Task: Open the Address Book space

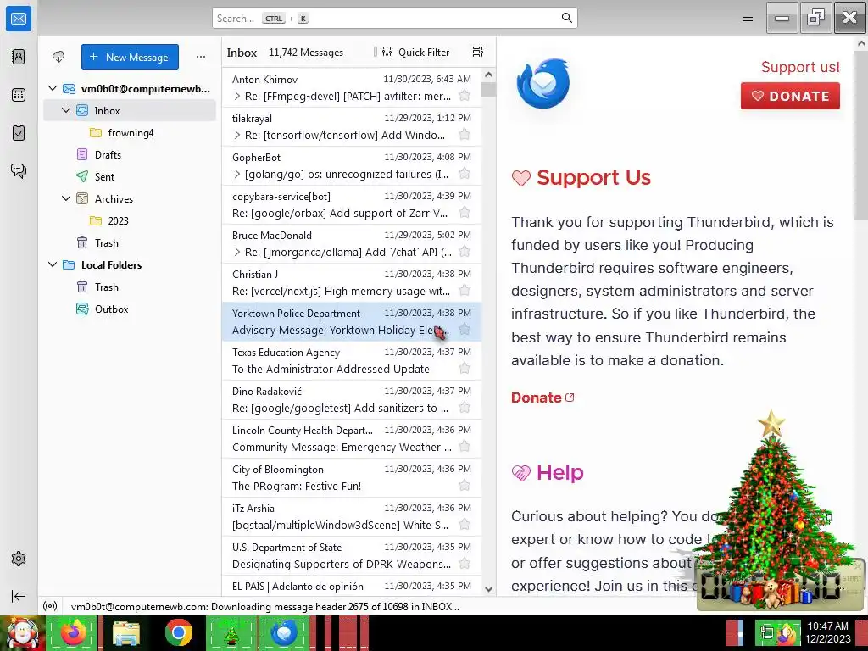Action: 19,57
